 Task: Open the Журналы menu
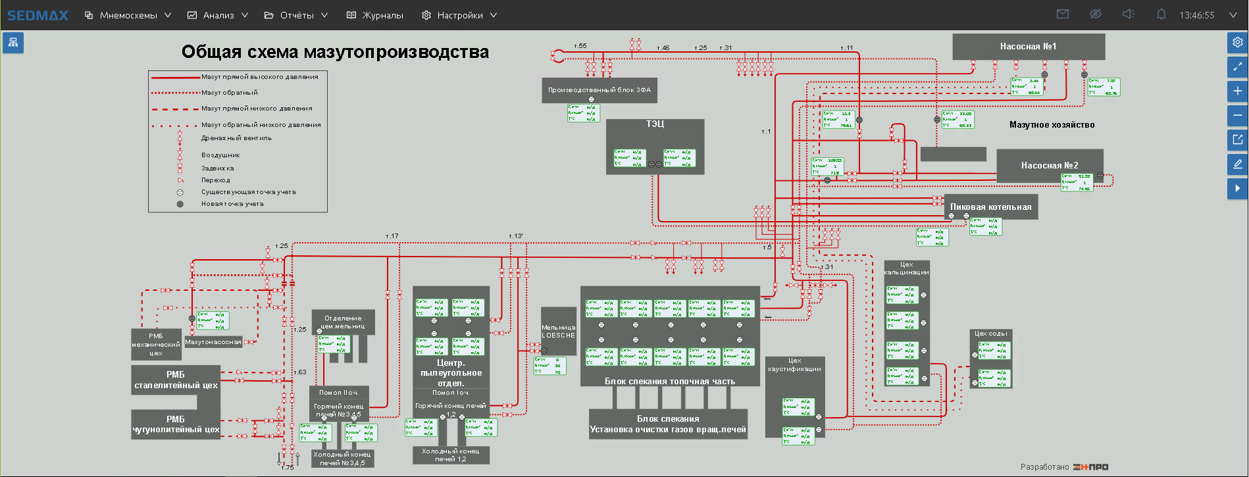[x=375, y=15]
